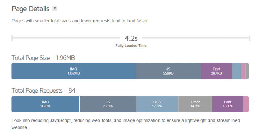
Task: Click the Page Details heading
Action: [30, 9]
